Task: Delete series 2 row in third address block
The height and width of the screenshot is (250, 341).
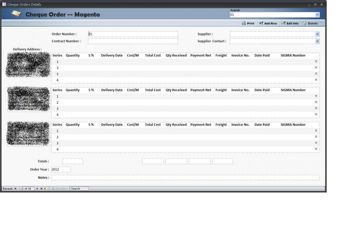Action: pos(316,137)
